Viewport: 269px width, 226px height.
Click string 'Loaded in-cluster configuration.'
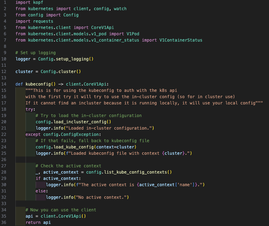pyautogui.click(x=109, y=128)
